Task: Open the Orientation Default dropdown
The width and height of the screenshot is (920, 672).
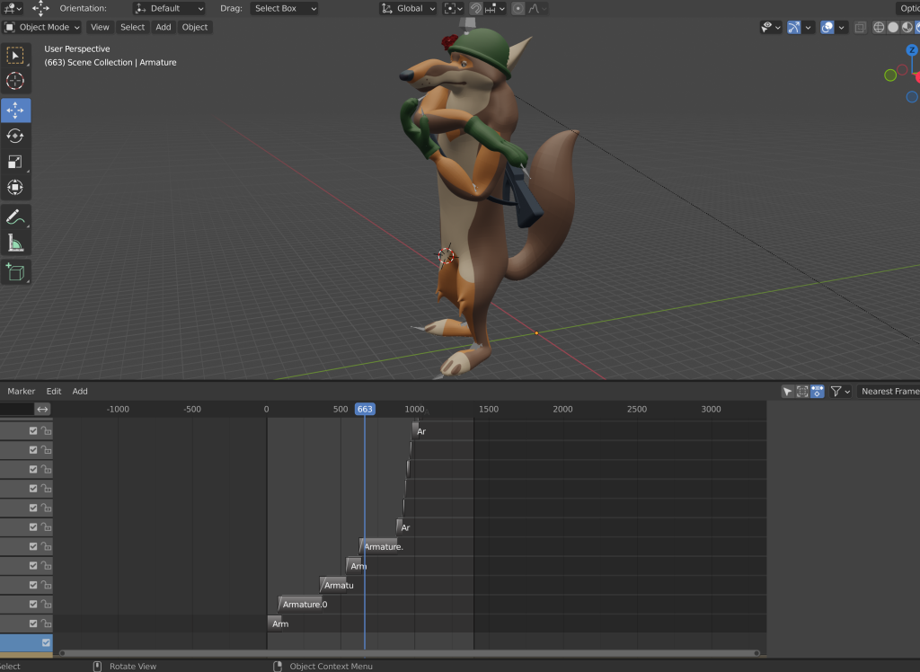Action: (169, 8)
